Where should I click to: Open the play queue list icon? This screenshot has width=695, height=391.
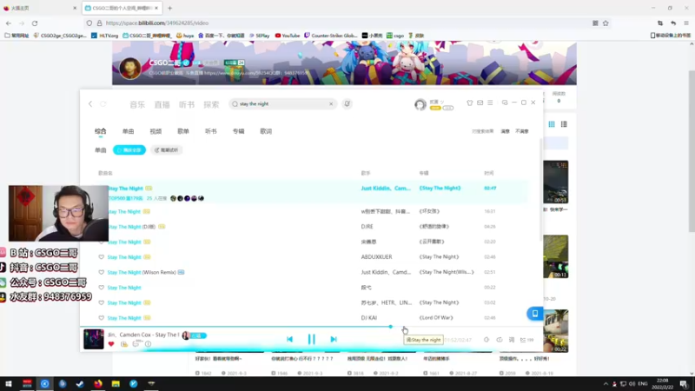pos(526,340)
